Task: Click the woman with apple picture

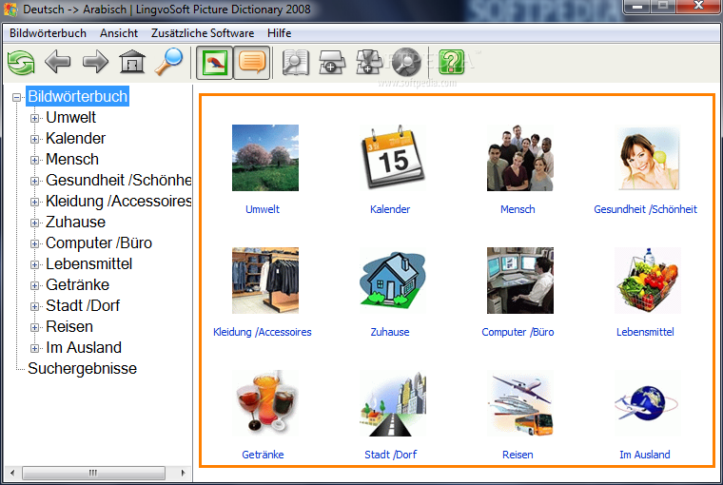Action: [x=648, y=158]
